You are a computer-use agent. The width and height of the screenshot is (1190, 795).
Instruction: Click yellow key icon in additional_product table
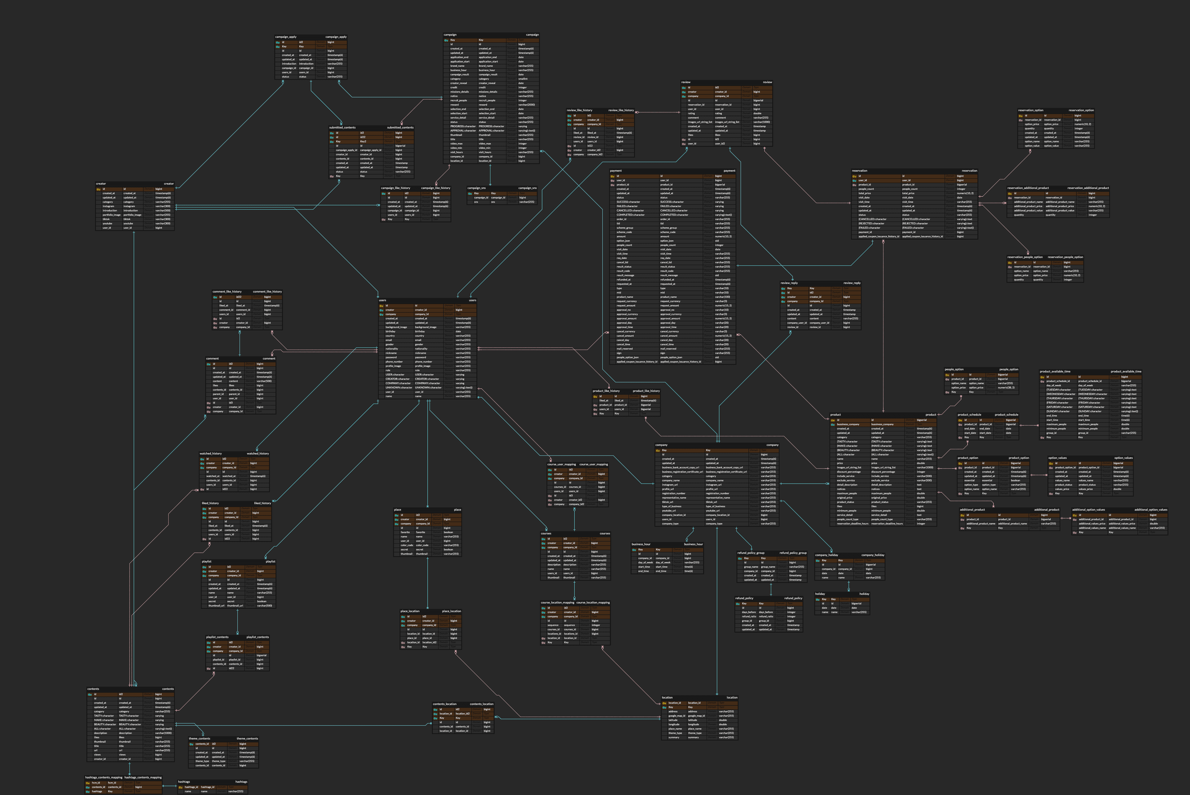962,515
